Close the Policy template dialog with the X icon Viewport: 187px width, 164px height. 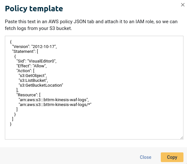tap(182, 5)
